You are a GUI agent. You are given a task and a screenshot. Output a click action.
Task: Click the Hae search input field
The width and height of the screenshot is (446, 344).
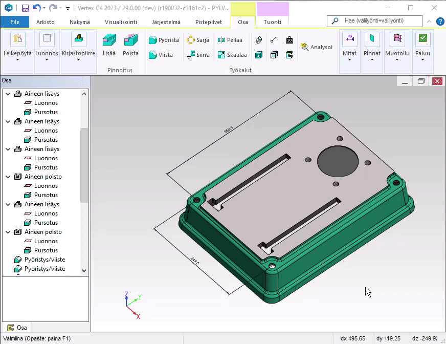click(x=378, y=21)
